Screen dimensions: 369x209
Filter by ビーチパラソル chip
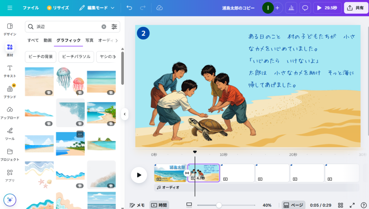(x=76, y=57)
